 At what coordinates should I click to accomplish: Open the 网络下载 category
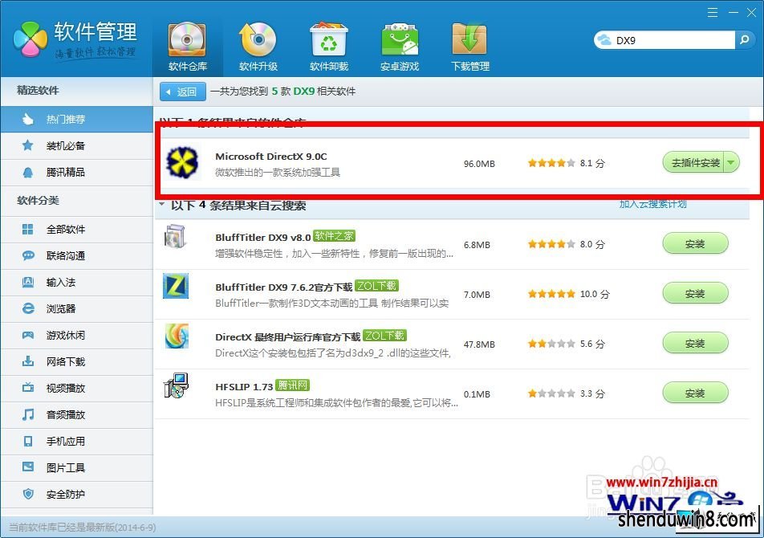(76, 361)
